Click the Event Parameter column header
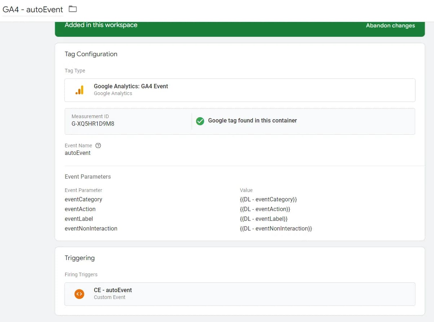The width and height of the screenshot is (434, 322). tap(83, 190)
